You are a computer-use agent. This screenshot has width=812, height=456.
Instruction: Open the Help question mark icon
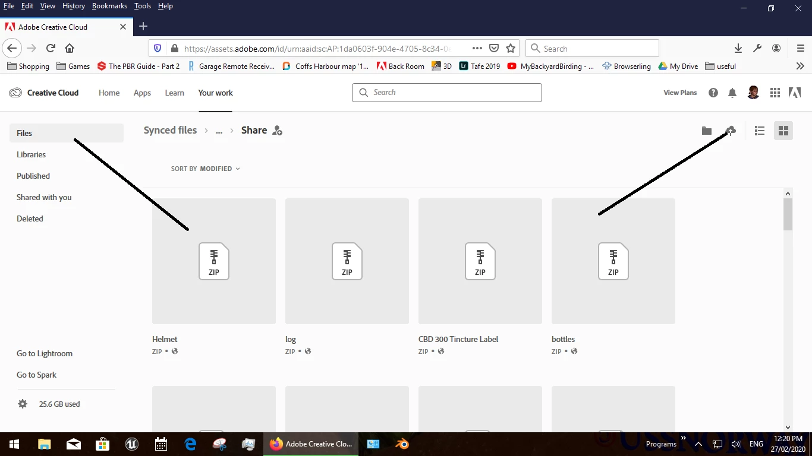tap(713, 93)
